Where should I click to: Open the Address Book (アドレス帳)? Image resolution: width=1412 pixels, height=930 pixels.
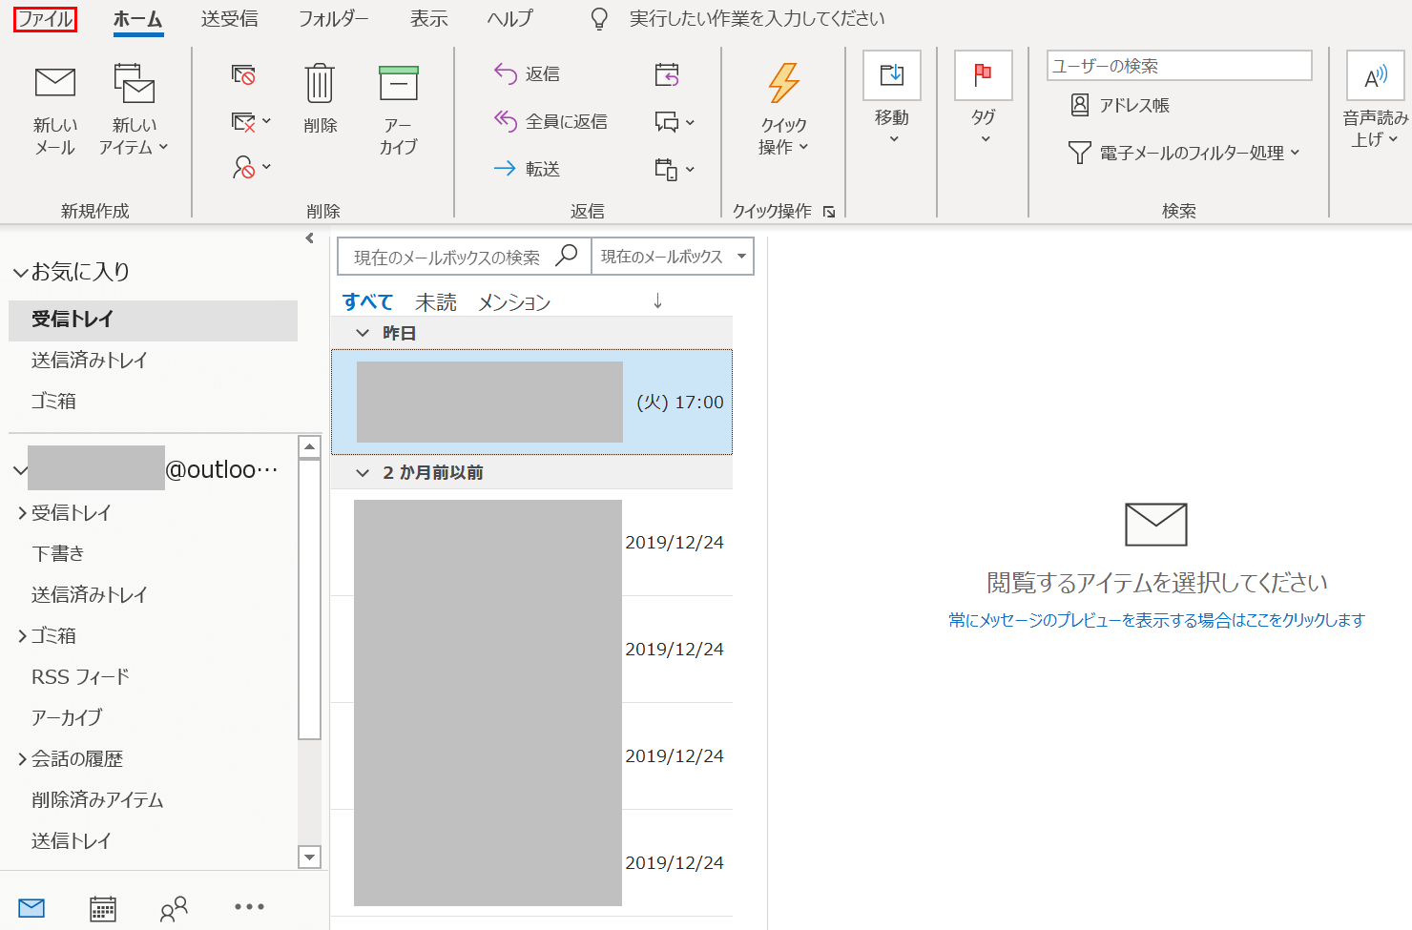tap(1121, 105)
